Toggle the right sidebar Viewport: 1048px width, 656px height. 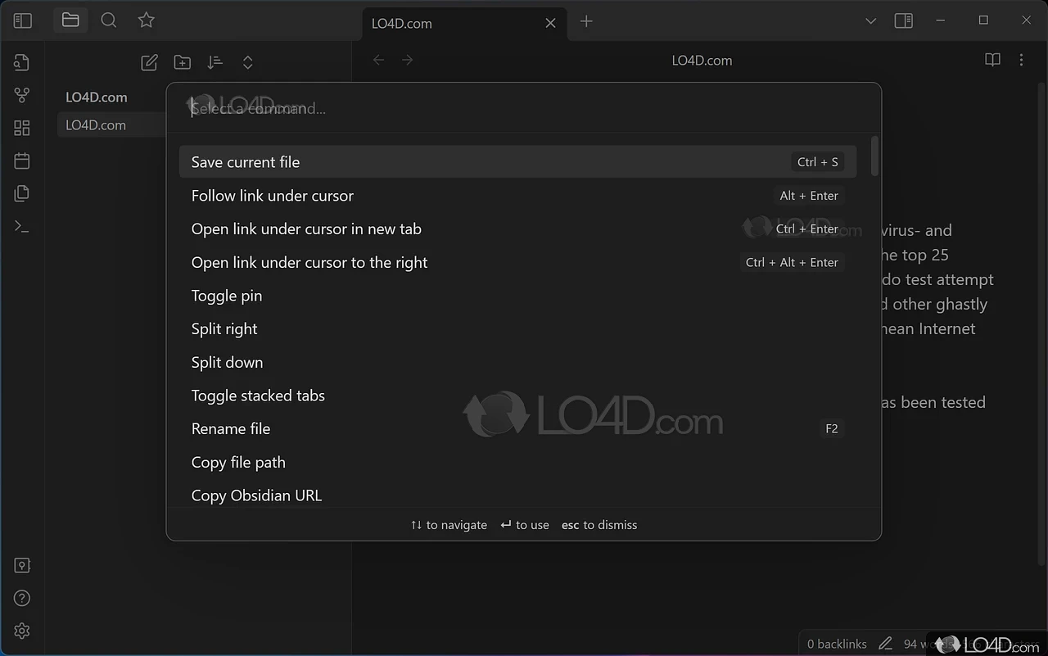point(904,21)
